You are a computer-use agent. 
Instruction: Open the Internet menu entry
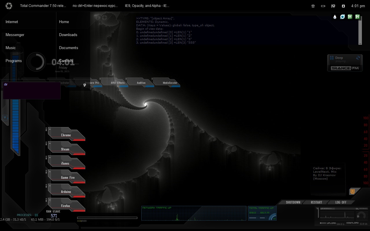[x=12, y=22]
